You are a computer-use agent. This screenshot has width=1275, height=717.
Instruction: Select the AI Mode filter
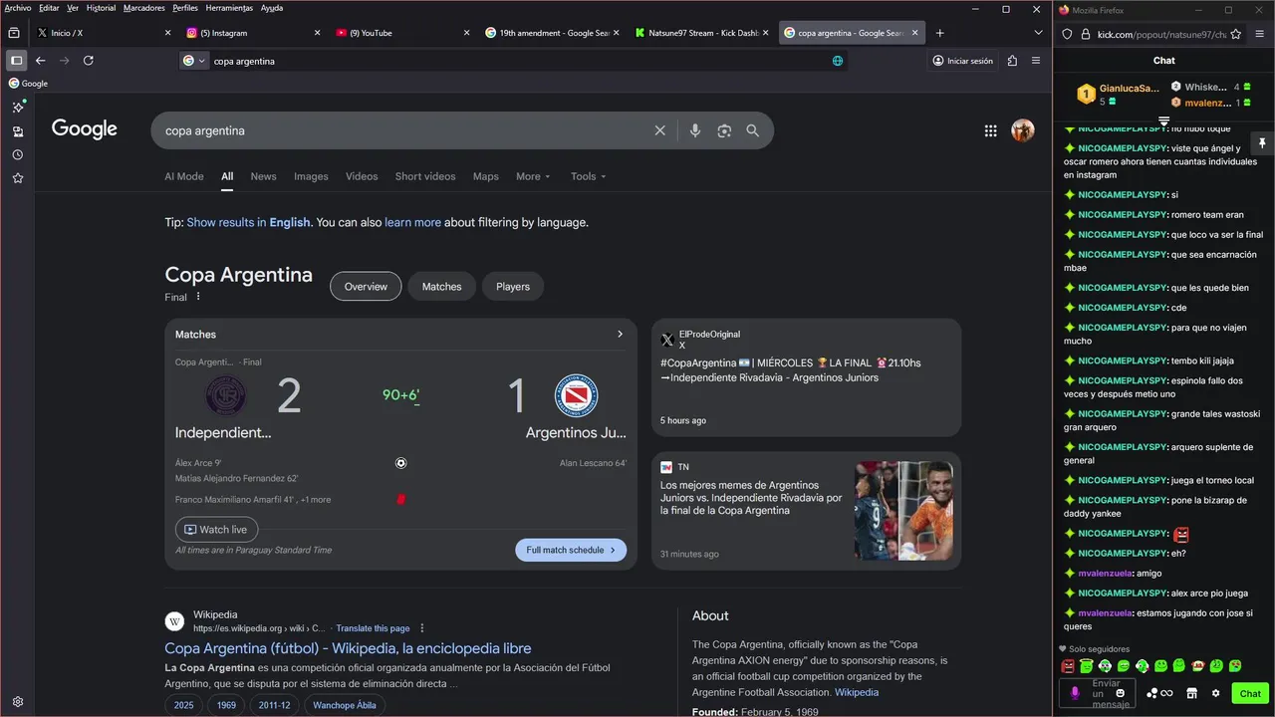point(184,176)
